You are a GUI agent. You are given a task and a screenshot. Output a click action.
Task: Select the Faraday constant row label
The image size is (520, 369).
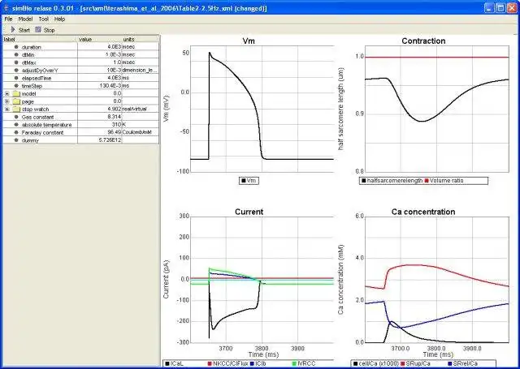tap(42, 133)
